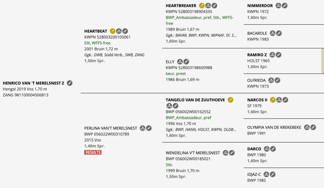Open the pedigree tree icon beside DARCO
Viewport: 324px width, 188px height.
pyautogui.click(x=267, y=149)
